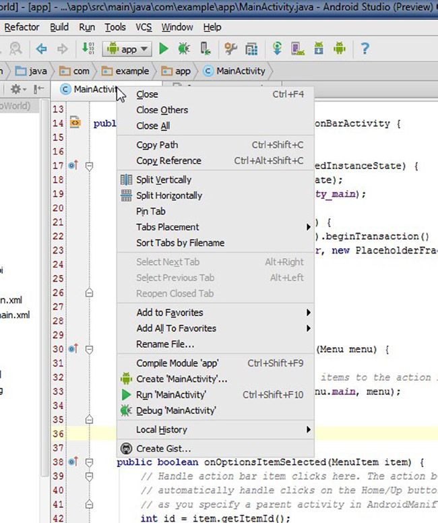Click the related XML file gutter icon line 14

[x=75, y=123]
